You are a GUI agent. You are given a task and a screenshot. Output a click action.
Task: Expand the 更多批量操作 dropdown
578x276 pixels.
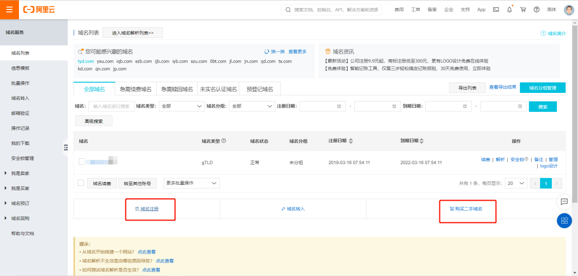(x=191, y=183)
